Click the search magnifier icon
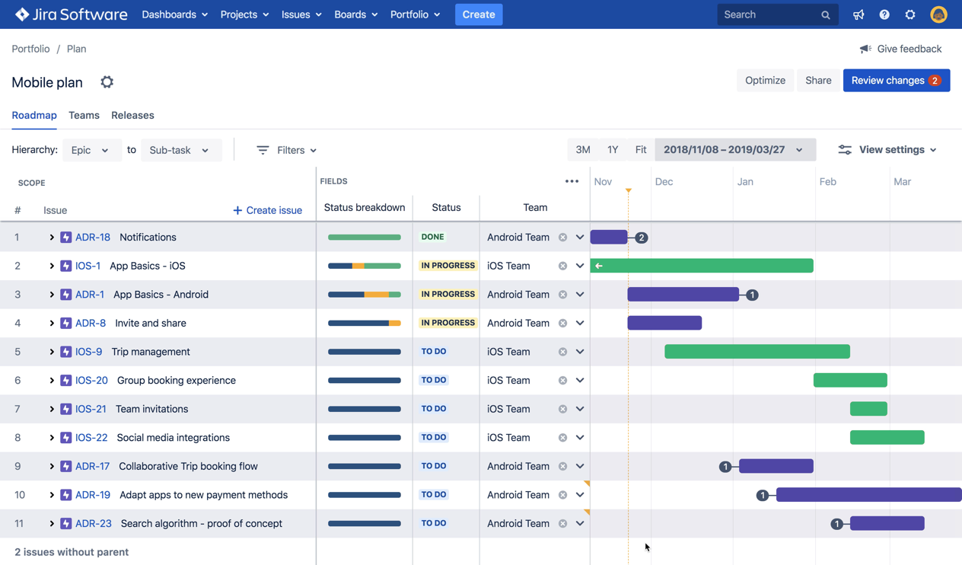Viewport: 962px width, 565px height. (826, 15)
